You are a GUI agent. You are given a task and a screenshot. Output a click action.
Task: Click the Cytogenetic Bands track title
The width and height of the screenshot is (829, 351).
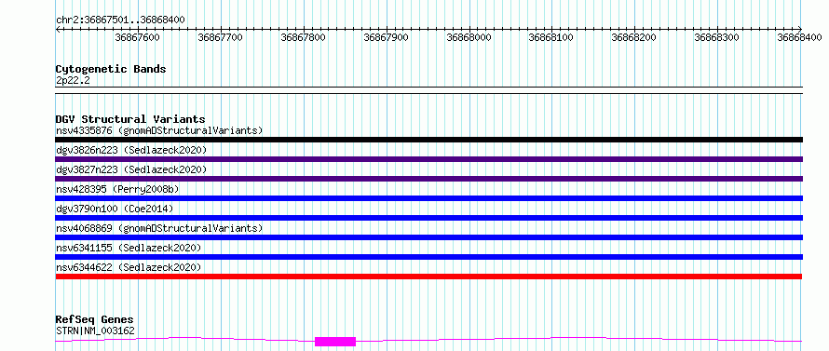[x=111, y=69]
